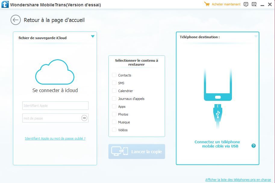Viewport: 275px width, 183px height.
Task: Click the Identifiant Apple input field
Action: pyautogui.click(x=55, y=106)
